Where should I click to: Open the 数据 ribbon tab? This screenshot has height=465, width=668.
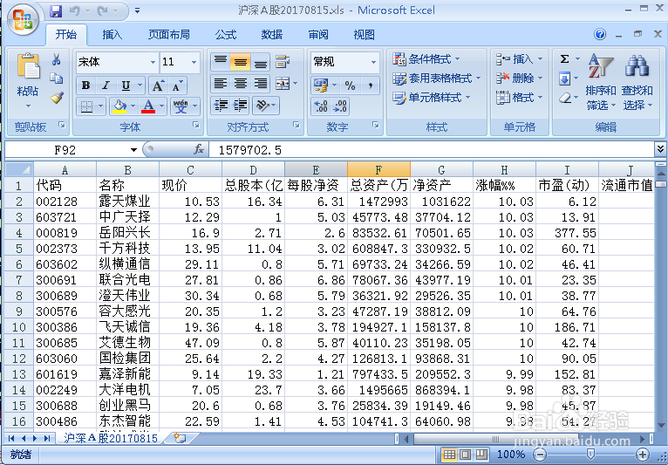[272, 35]
